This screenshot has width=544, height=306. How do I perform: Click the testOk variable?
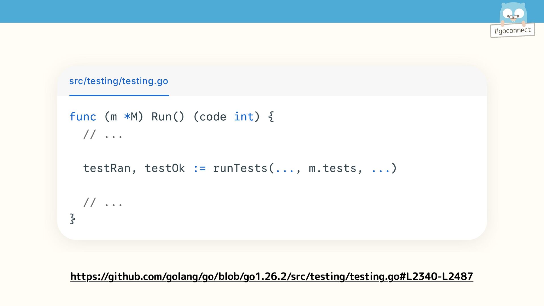click(x=165, y=168)
